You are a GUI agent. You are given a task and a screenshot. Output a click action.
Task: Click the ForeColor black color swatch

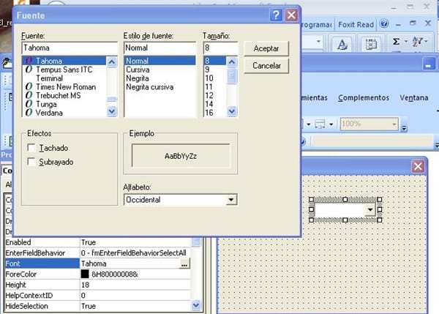pos(85,274)
